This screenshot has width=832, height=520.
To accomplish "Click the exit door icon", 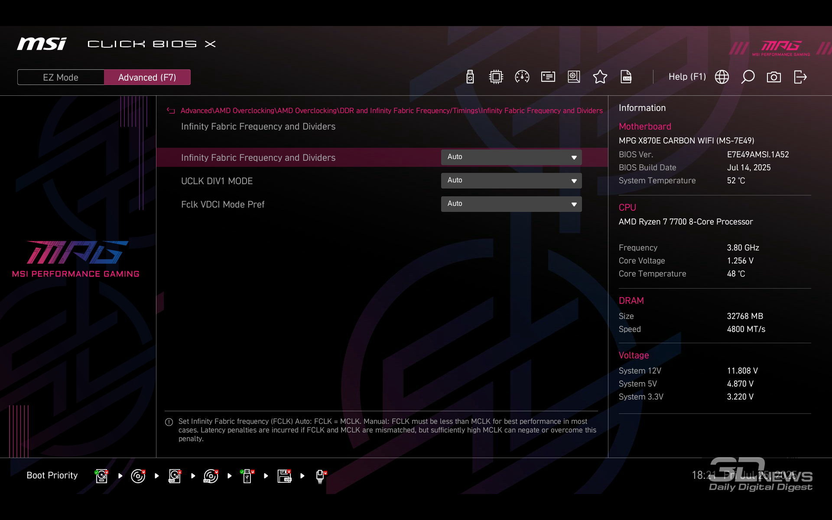I will click(800, 77).
